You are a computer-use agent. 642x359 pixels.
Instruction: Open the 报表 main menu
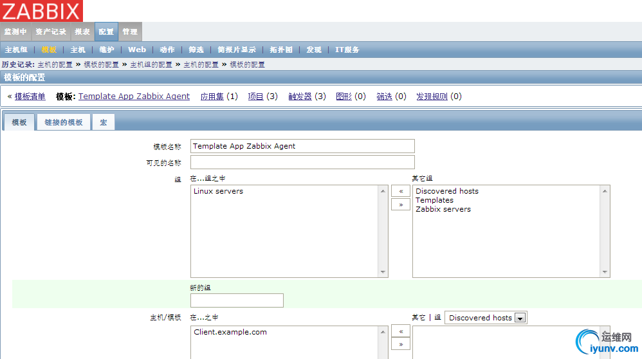[82, 32]
